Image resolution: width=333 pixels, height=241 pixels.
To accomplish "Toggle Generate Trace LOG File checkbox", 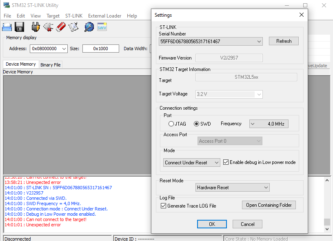I will (163, 206).
